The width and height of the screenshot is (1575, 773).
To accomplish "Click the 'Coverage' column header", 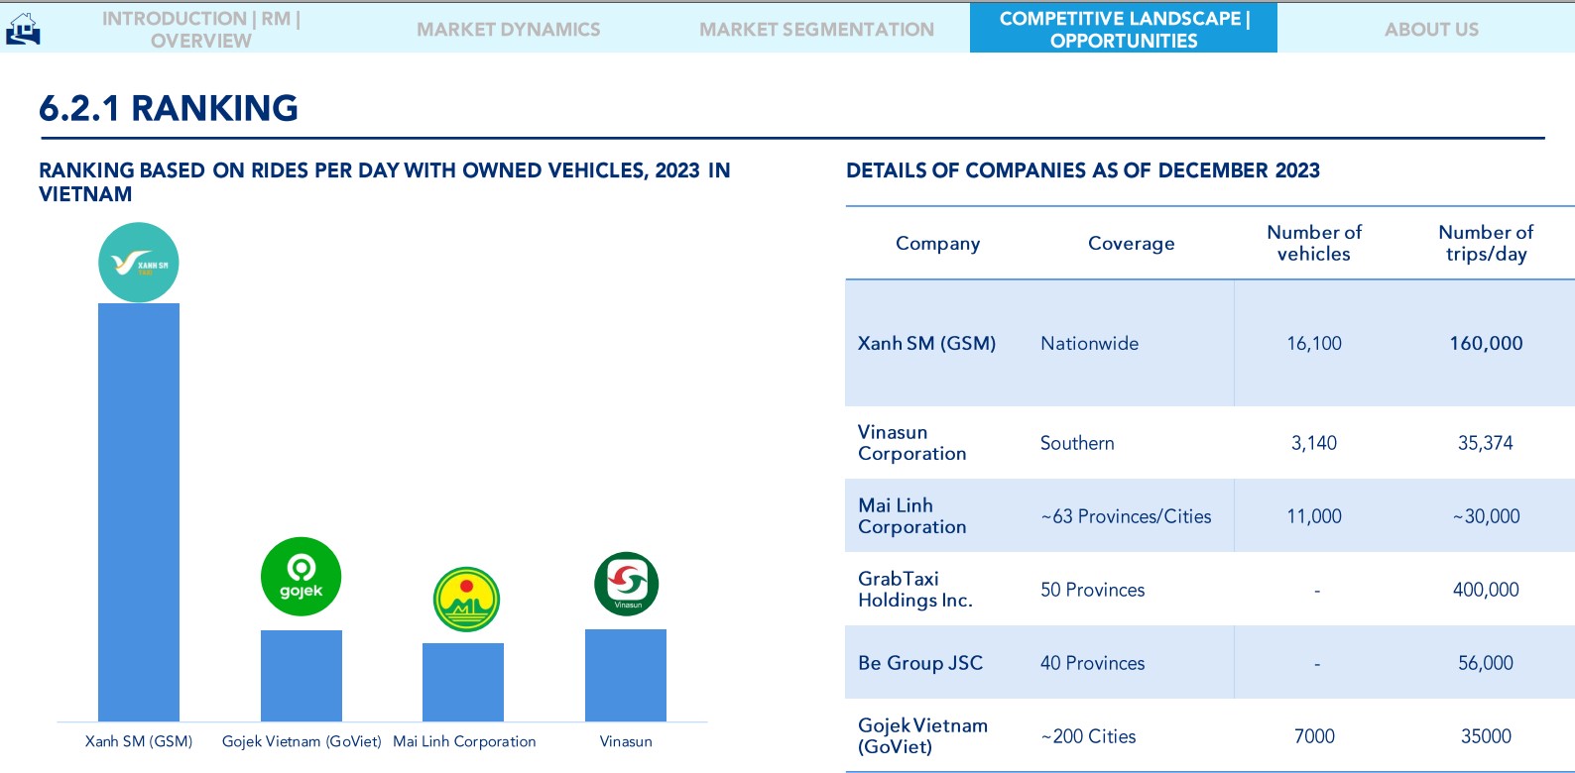I will pyautogui.click(x=1131, y=244).
